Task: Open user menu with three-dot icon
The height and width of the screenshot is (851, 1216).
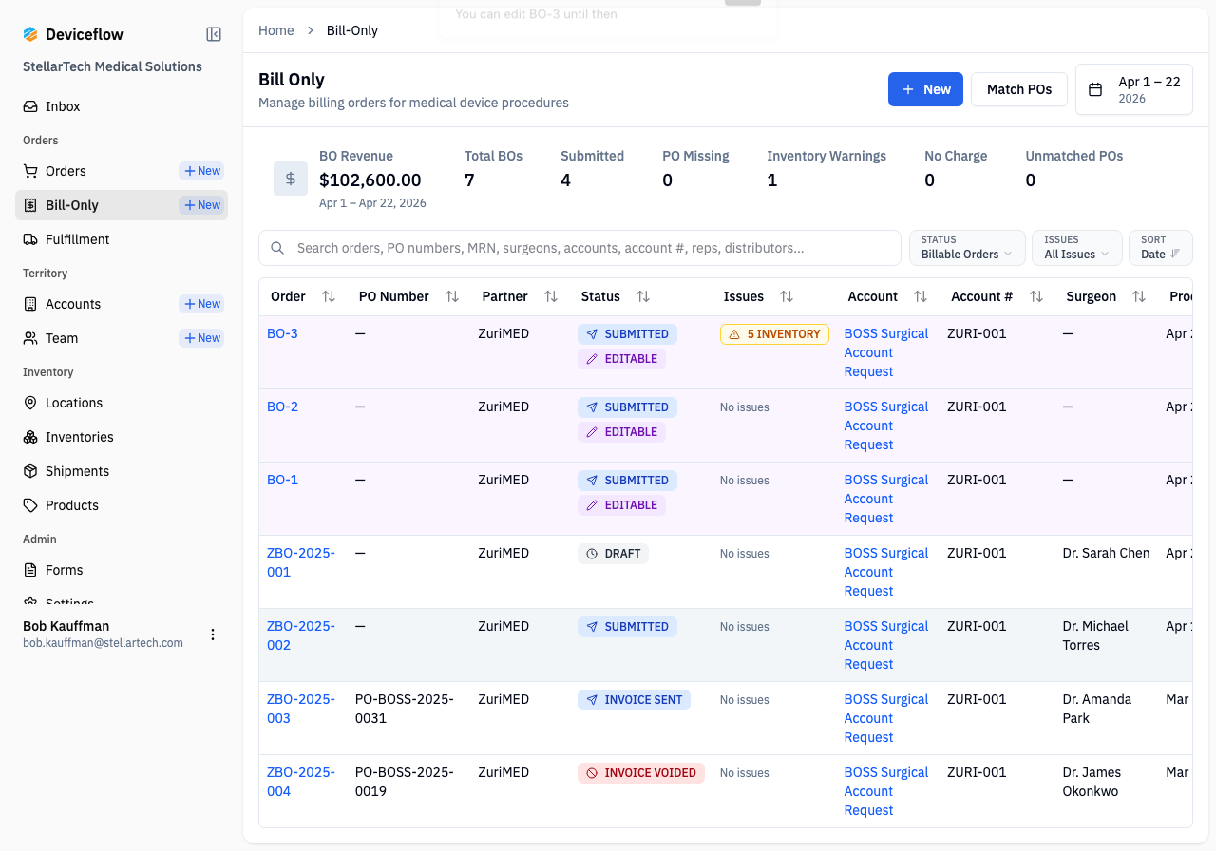Action: (213, 634)
